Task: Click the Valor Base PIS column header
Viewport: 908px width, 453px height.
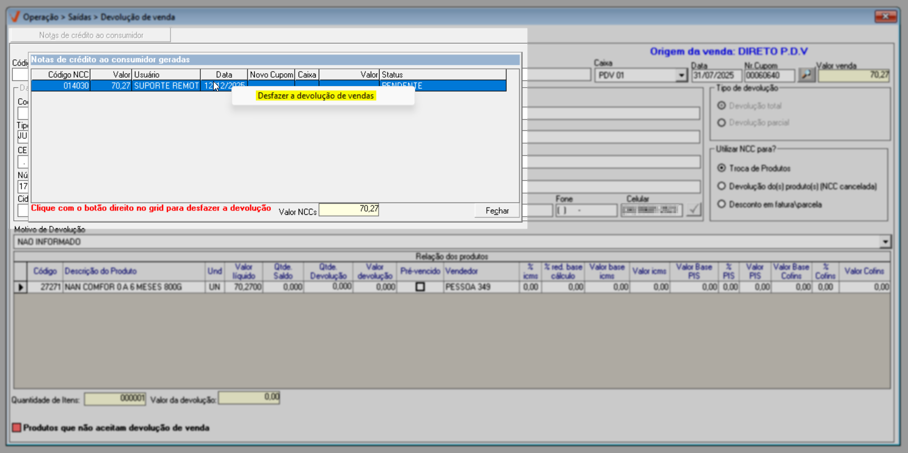Action: 694,271
